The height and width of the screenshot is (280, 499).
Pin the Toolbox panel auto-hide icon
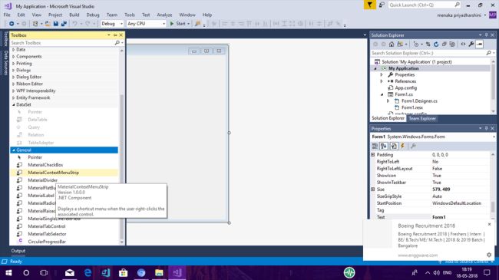(115, 35)
